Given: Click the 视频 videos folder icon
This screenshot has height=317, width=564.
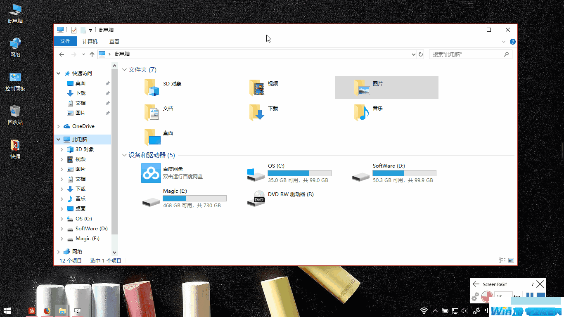Looking at the screenshot, I should click(x=256, y=88).
